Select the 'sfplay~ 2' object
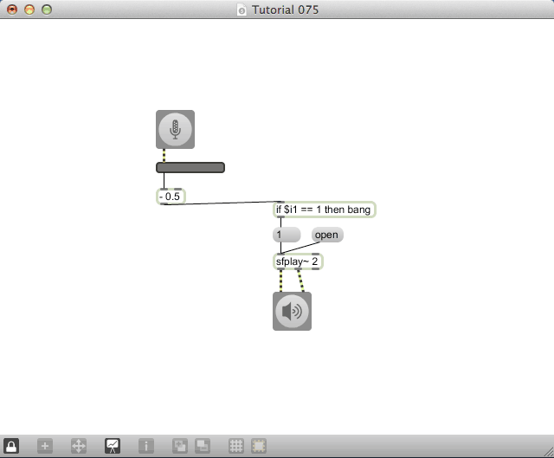The width and height of the screenshot is (554, 458). pos(298,261)
